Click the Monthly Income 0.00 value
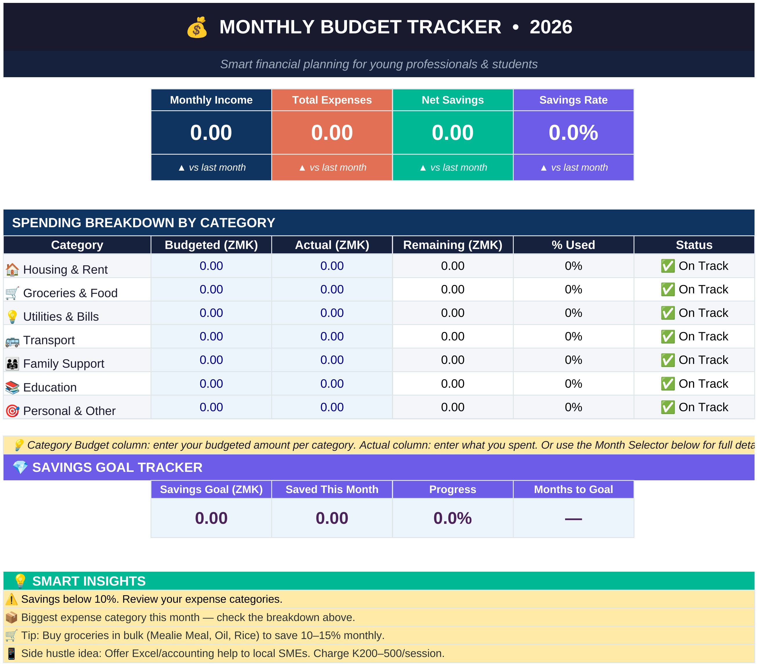The image size is (758, 666). coord(211,132)
